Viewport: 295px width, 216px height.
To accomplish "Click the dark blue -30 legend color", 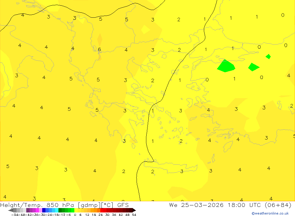I will point(44,210).
